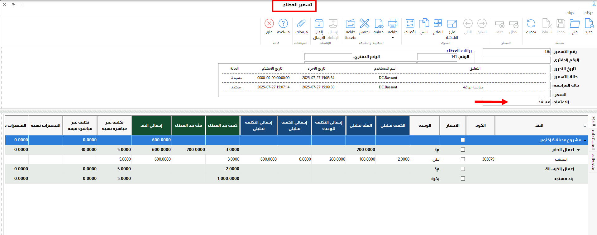Select the اسمنت item name cell

pos(561,159)
